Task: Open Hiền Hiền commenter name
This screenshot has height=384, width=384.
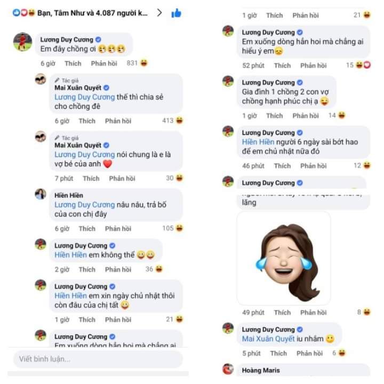Action: point(69,195)
